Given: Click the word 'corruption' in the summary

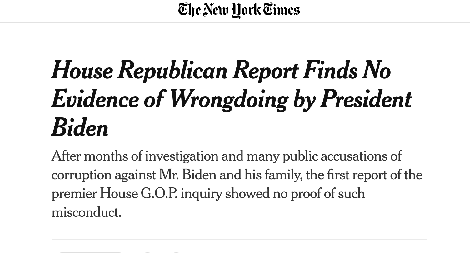Looking at the screenshot, I should [81, 175].
